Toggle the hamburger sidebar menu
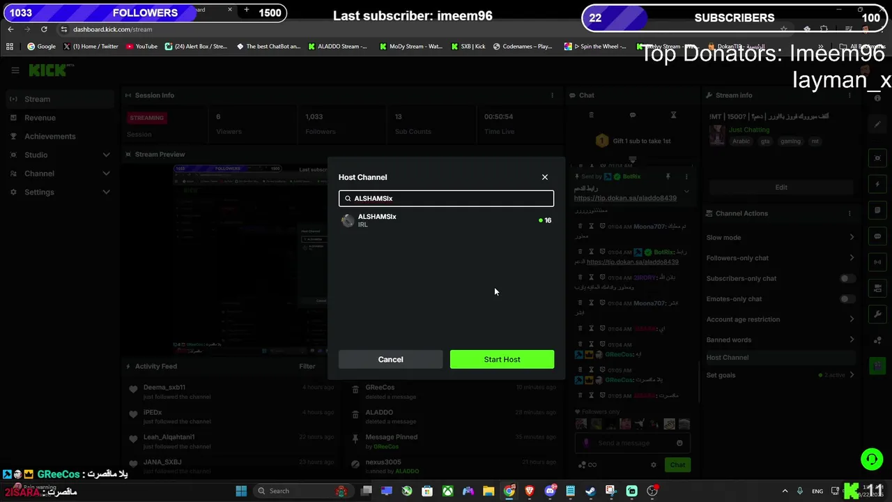This screenshot has height=502, width=892. coord(15,70)
